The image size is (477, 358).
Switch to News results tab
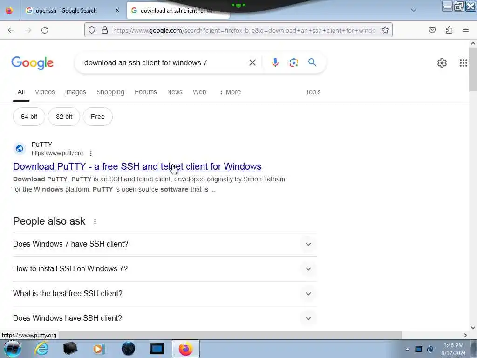tap(175, 92)
